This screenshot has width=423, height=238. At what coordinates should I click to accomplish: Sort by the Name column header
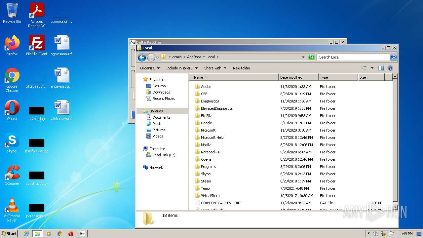(x=234, y=77)
